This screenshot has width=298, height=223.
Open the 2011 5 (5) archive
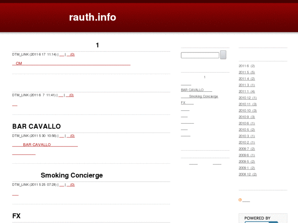pos(247,72)
